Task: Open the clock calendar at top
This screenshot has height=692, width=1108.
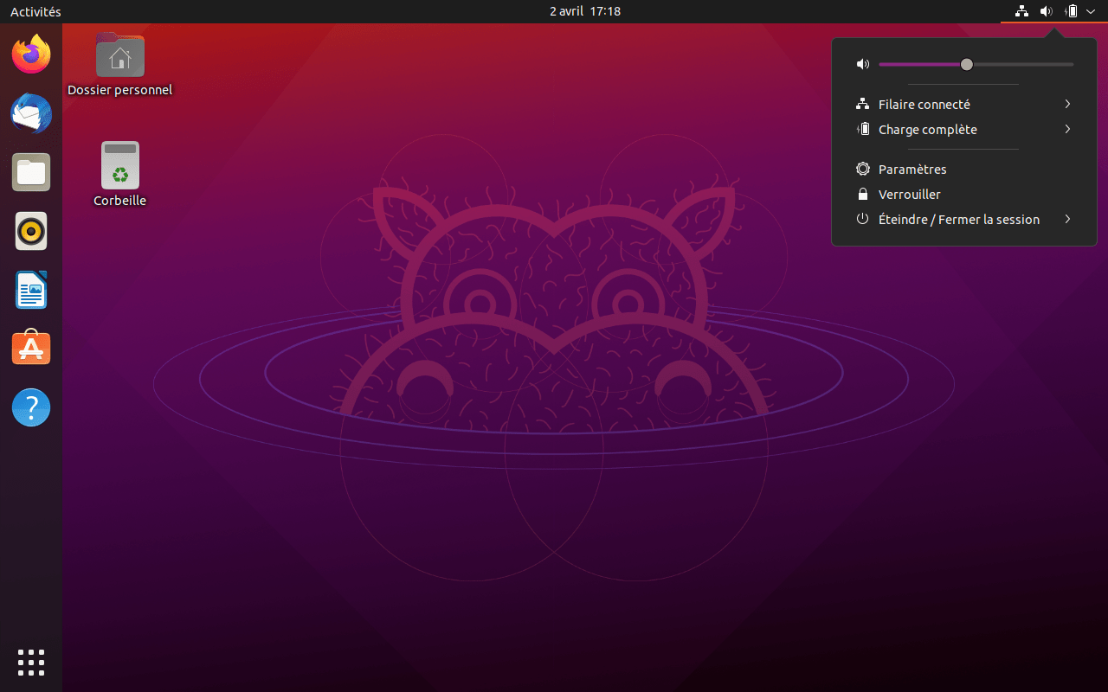Action: click(585, 11)
